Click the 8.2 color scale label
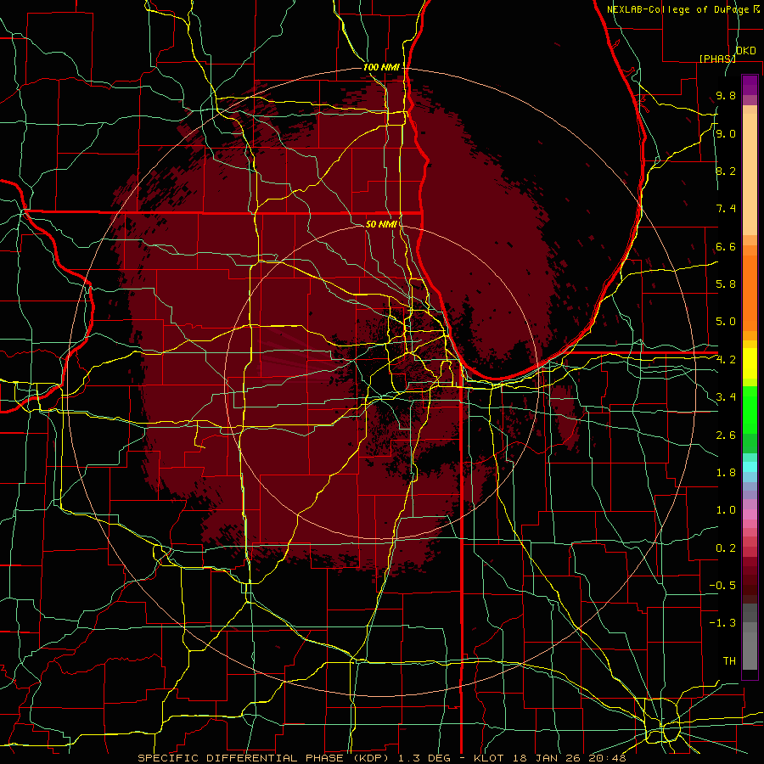The height and width of the screenshot is (764, 764). [x=726, y=171]
